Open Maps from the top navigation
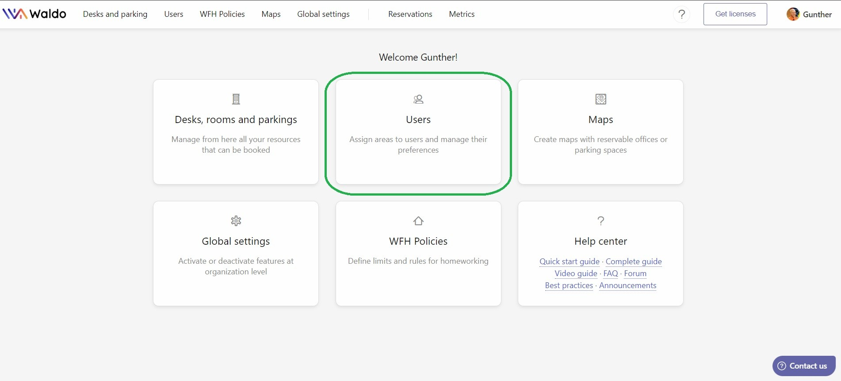 pos(271,14)
